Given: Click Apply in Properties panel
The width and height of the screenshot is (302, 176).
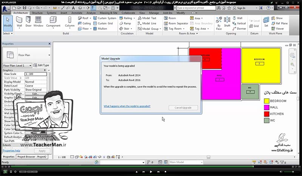Looking at the screenshot, I should pyautogui.click(x=42, y=151).
